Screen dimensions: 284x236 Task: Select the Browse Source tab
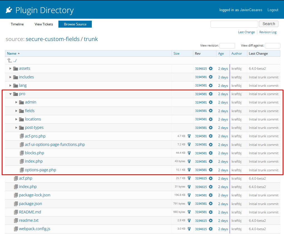tap(75, 24)
